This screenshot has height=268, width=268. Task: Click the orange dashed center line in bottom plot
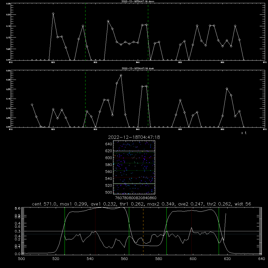143,231
